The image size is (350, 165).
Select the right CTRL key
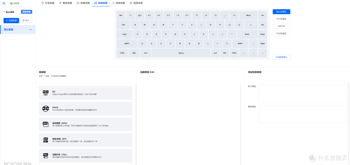pos(234,53)
